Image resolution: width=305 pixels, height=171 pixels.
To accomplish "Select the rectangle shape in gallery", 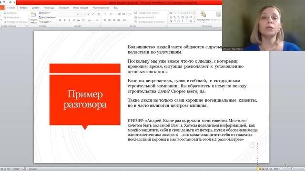I will click(183, 13).
